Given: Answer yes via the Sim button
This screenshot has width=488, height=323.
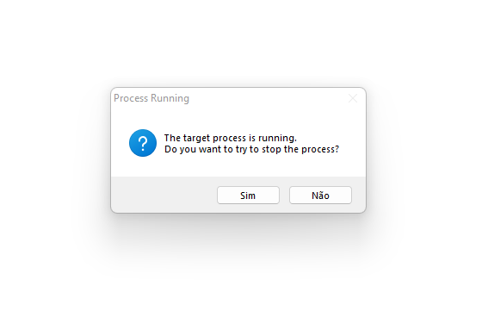Looking at the screenshot, I should (x=248, y=196).
